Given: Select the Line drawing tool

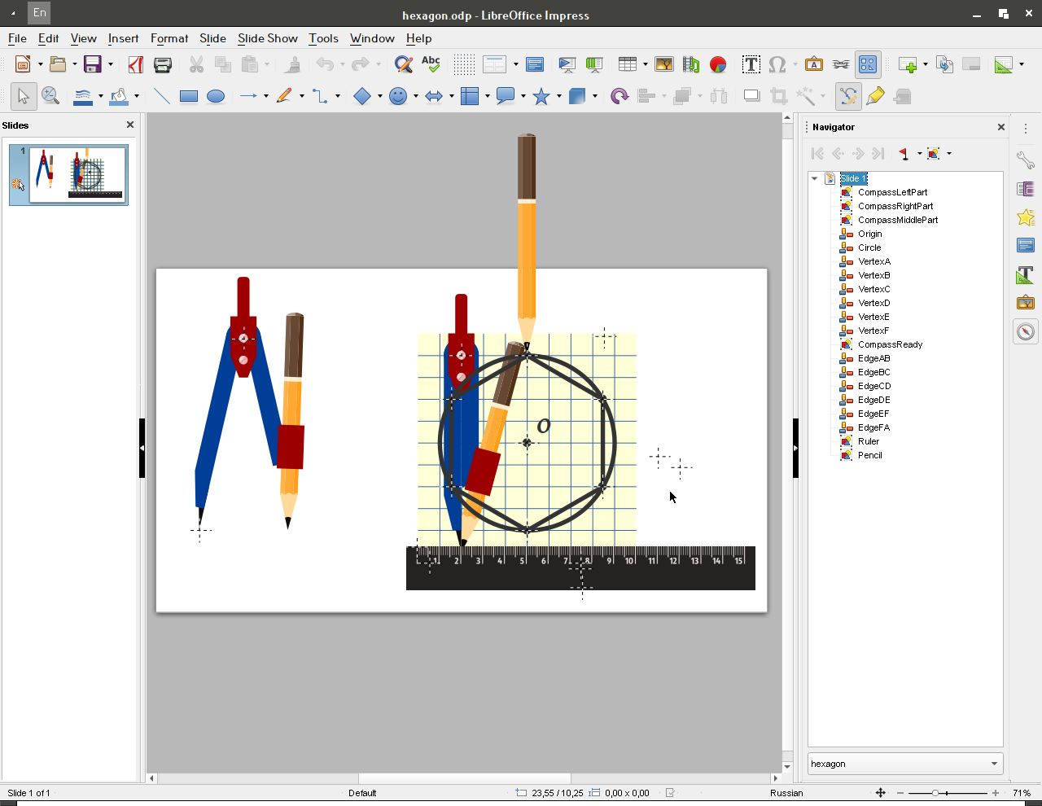Looking at the screenshot, I should (x=162, y=96).
